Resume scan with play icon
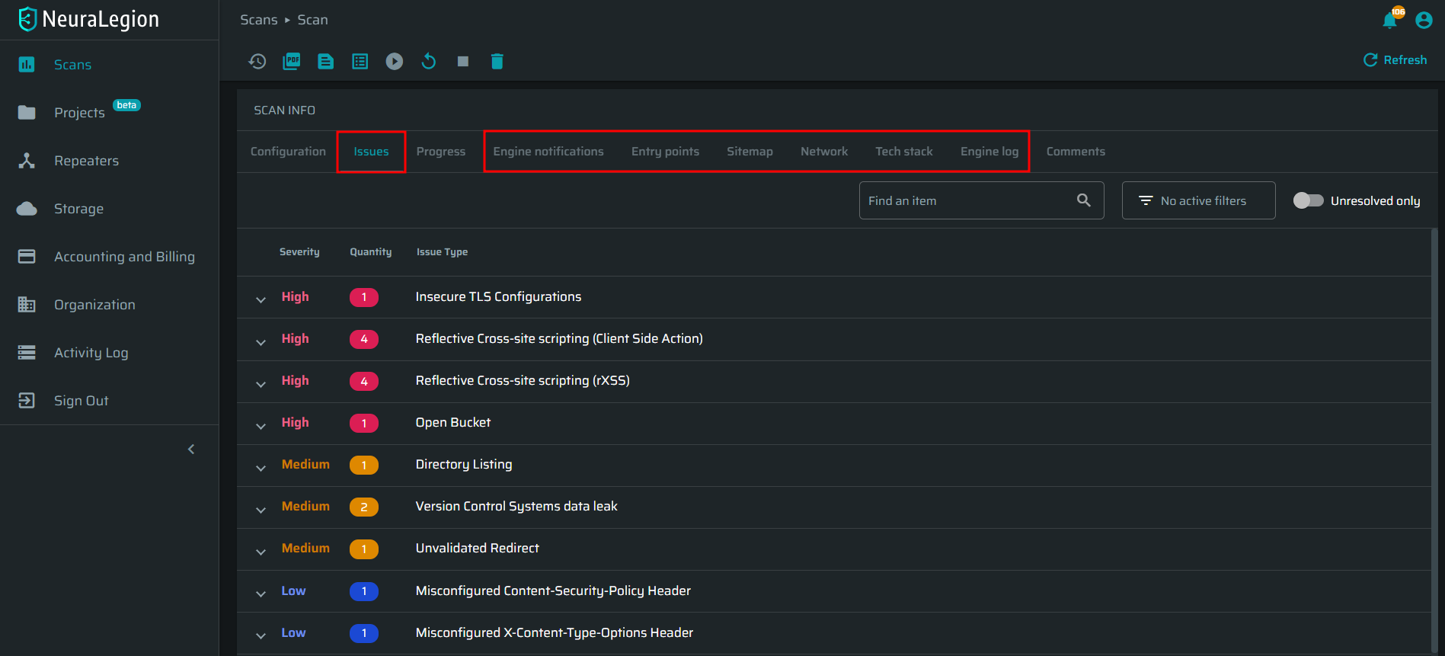Image resolution: width=1445 pixels, height=656 pixels. coord(395,62)
